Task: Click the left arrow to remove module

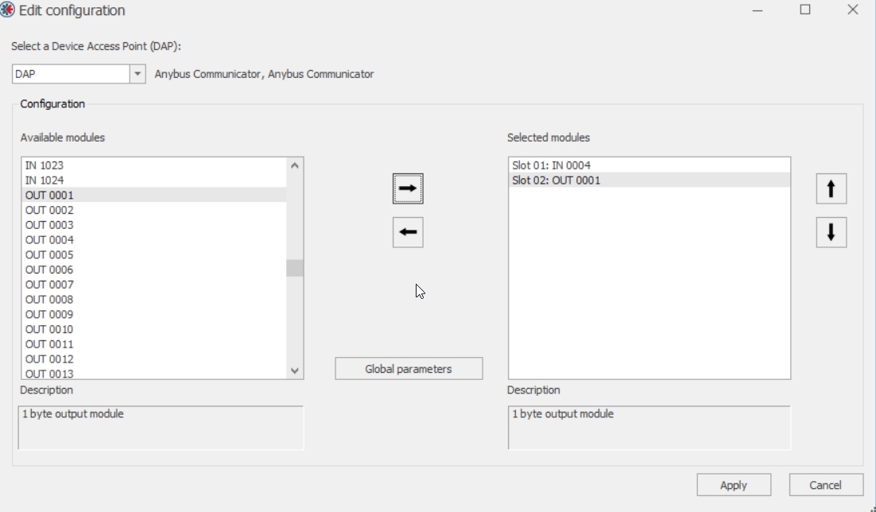Action: point(408,232)
